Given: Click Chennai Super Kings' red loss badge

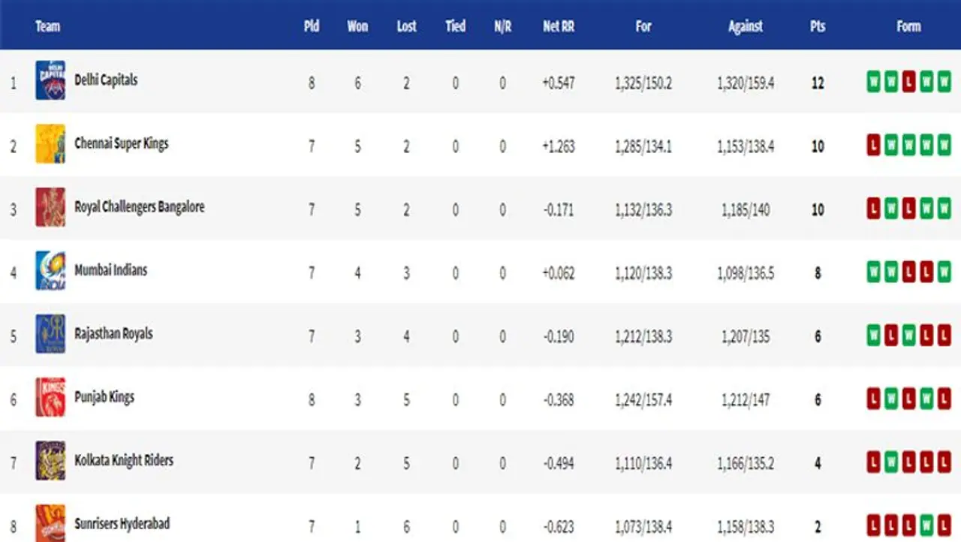Looking at the screenshot, I should click(873, 145).
